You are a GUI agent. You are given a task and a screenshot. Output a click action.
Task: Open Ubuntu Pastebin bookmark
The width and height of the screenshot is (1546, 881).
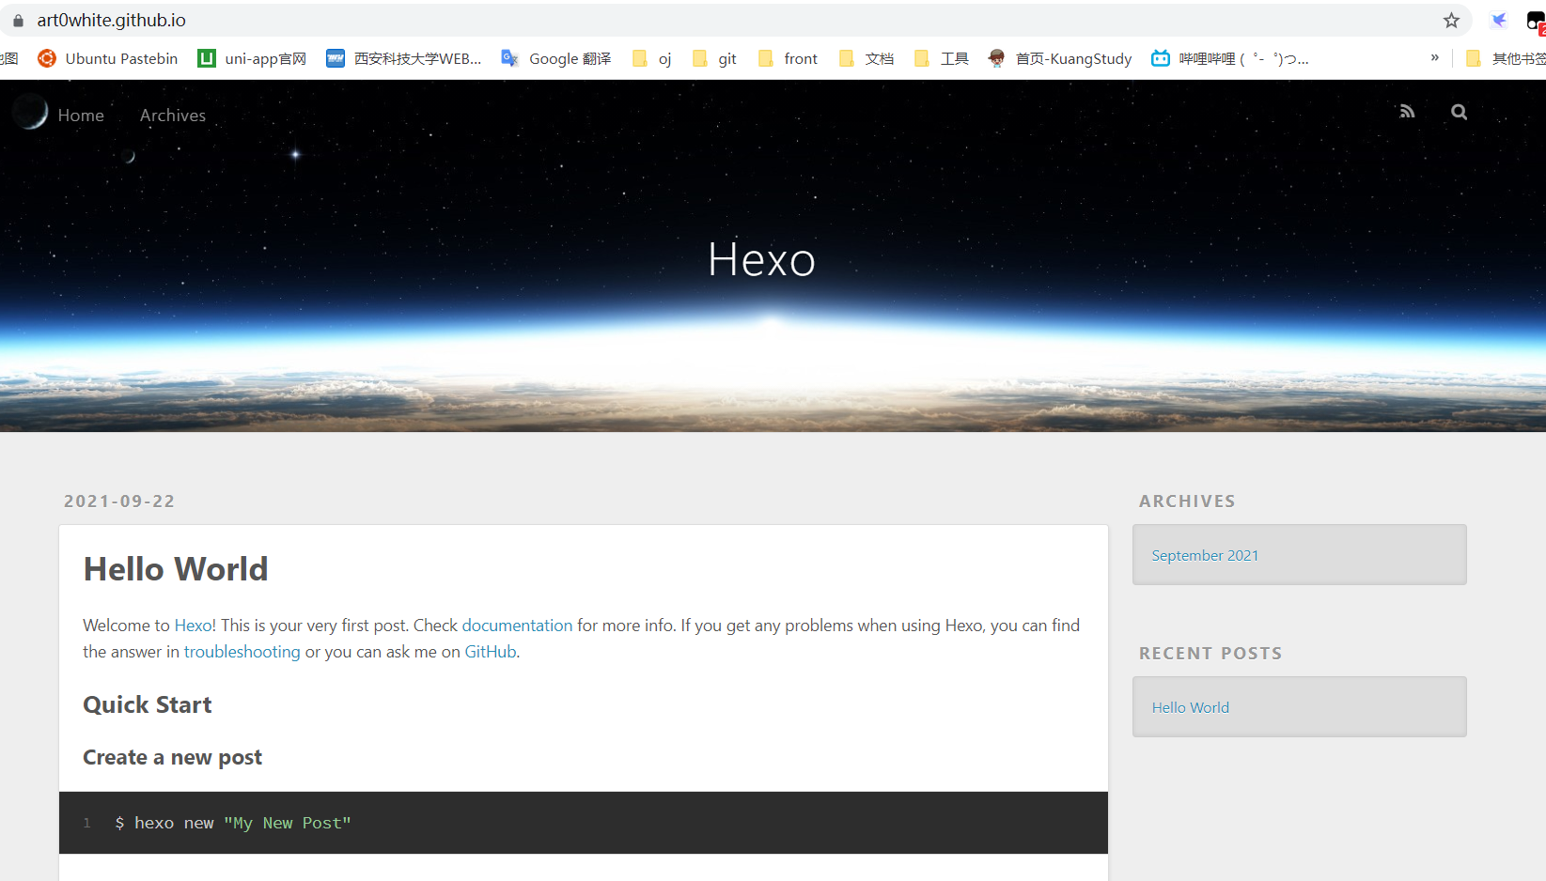107,58
